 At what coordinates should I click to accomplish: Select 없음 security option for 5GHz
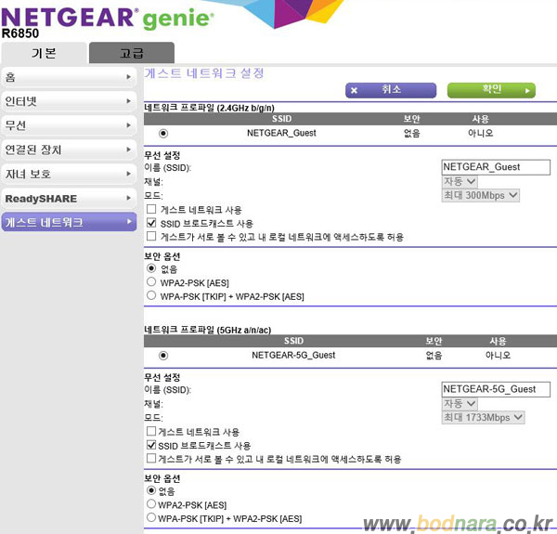(x=151, y=490)
